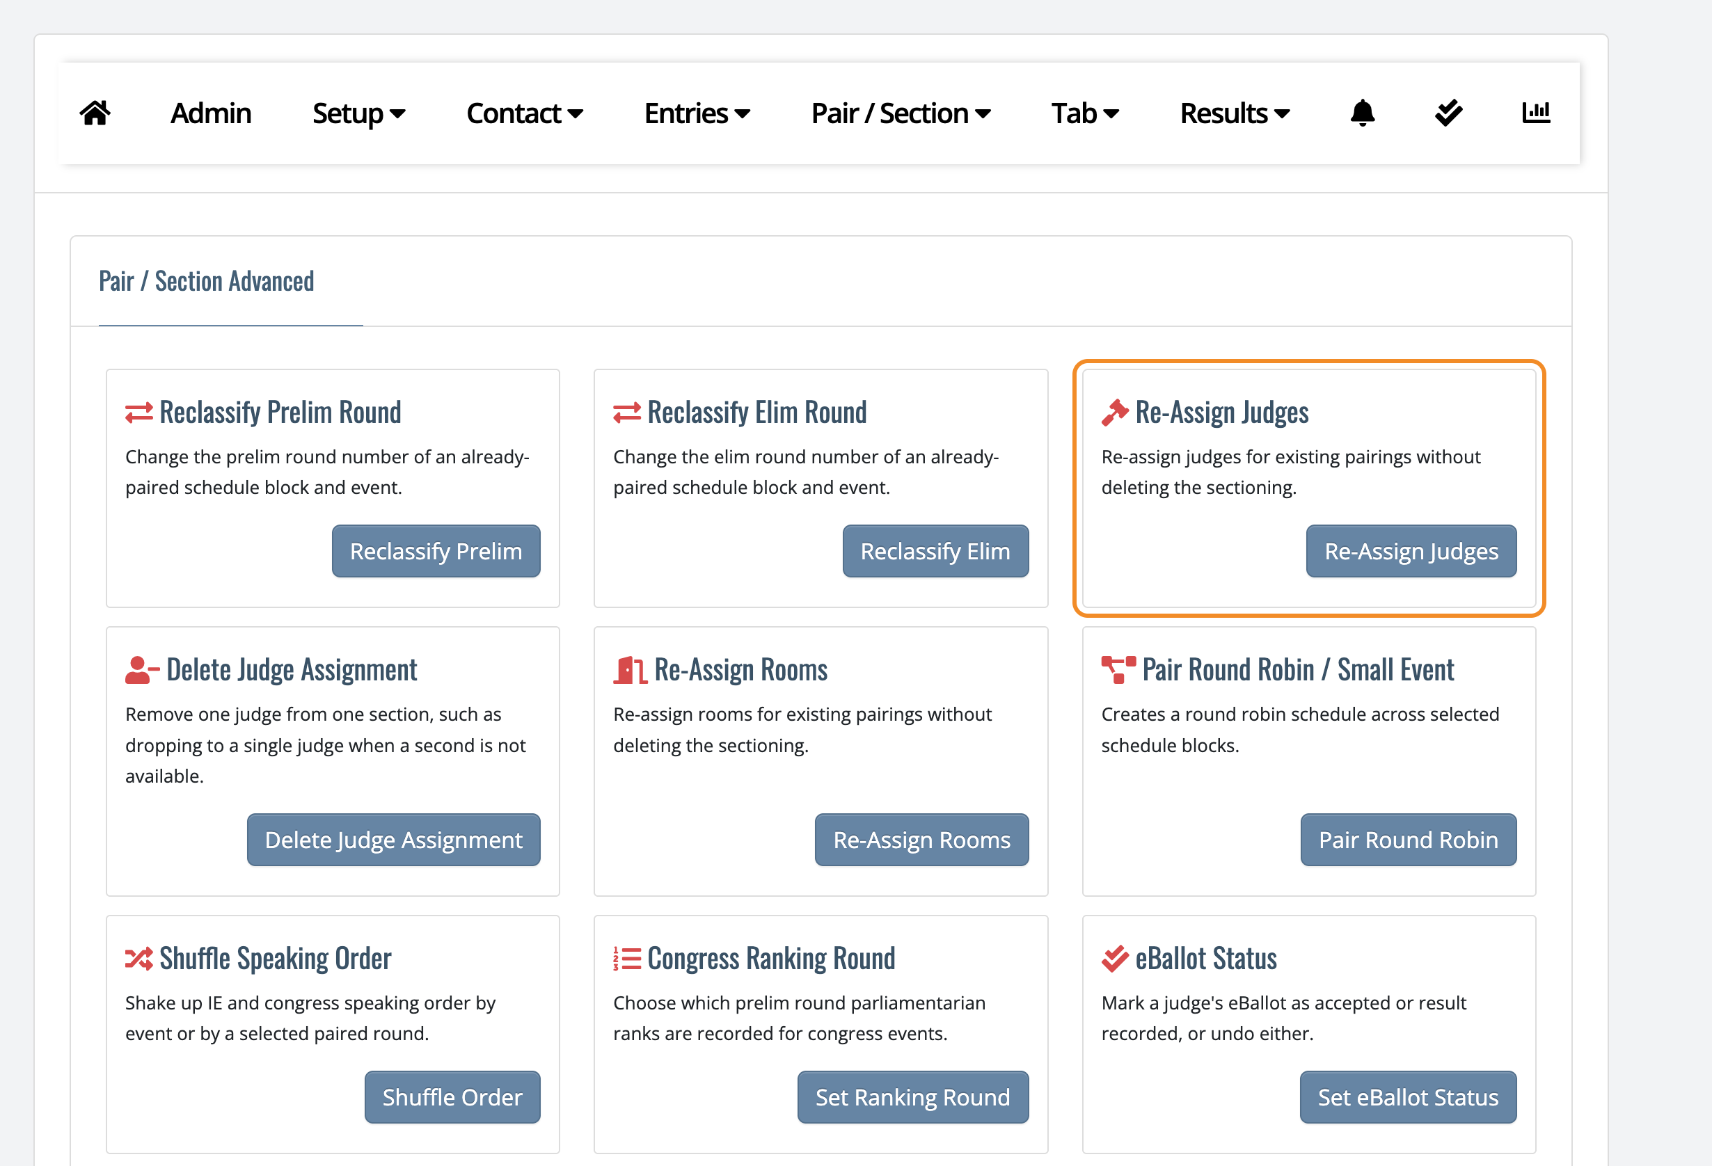The width and height of the screenshot is (1712, 1166).
Task: Click the Shuffle Speaking Order heading
Action: [276, 959]
